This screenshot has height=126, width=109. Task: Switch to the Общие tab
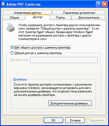[14, 17]
